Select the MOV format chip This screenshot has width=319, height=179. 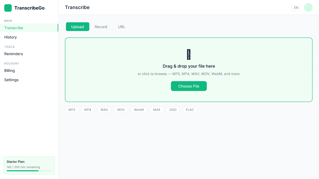[x=121, y=110]
